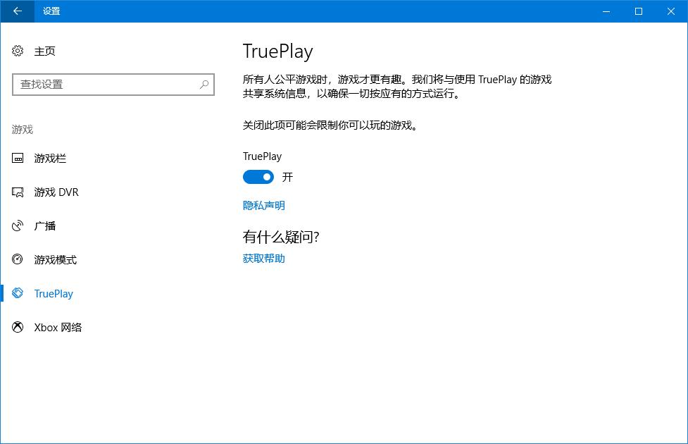This screenshot has height=444, width=688.
Task: Click the 游戏 DVR icon
Action: click(x=18, y=192)
